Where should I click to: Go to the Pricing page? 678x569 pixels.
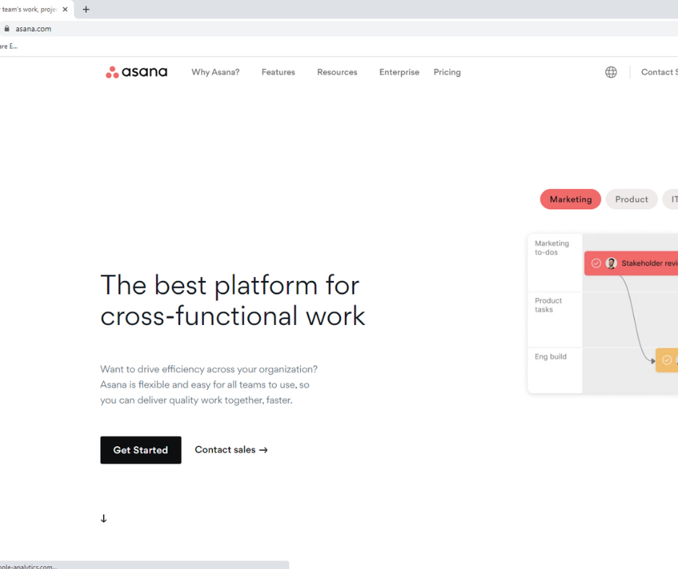click(x=447, y=72)
